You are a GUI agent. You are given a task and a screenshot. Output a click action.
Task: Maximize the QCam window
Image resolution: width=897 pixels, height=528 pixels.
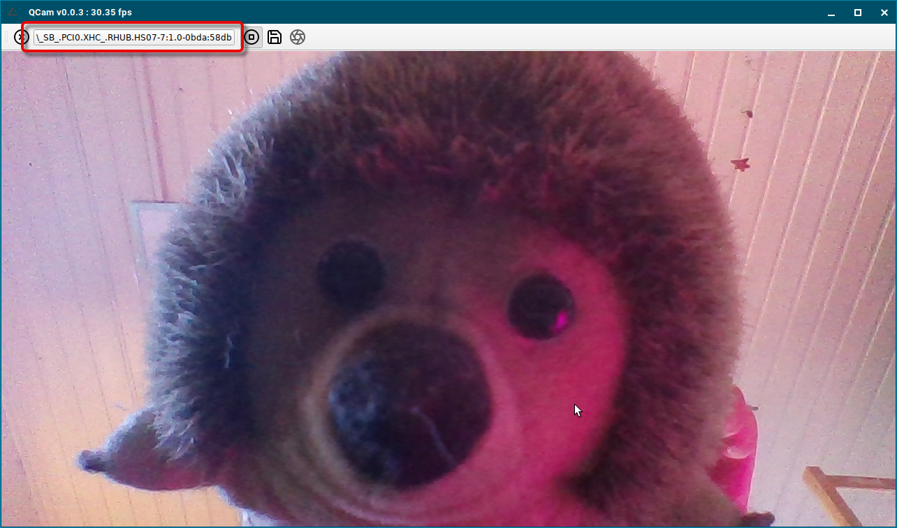(858, 13)
